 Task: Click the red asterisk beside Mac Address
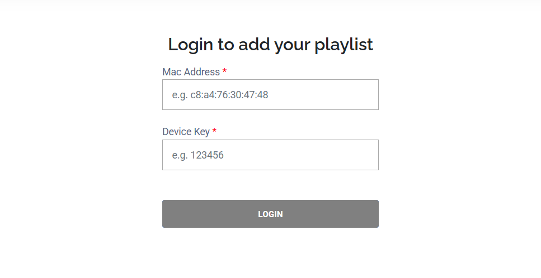click(x=224, y=71)
